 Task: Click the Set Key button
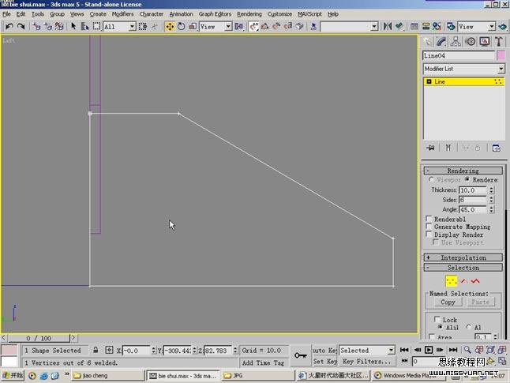[324, 361]
